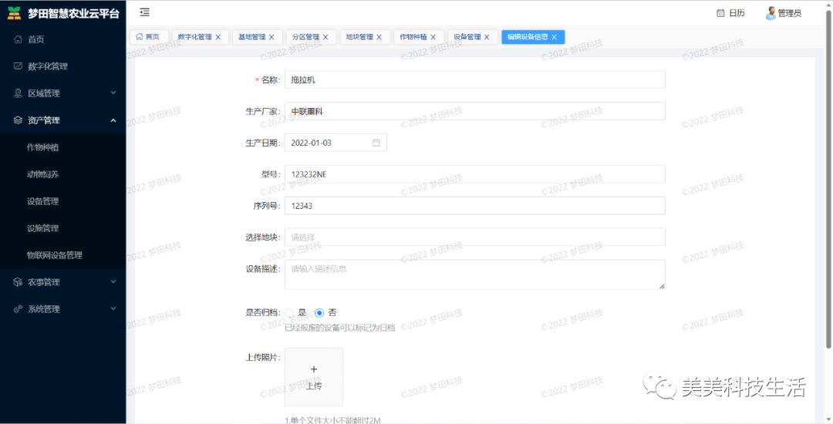
Task: Close the 编辑设备信息 tab
Action: 554,37
